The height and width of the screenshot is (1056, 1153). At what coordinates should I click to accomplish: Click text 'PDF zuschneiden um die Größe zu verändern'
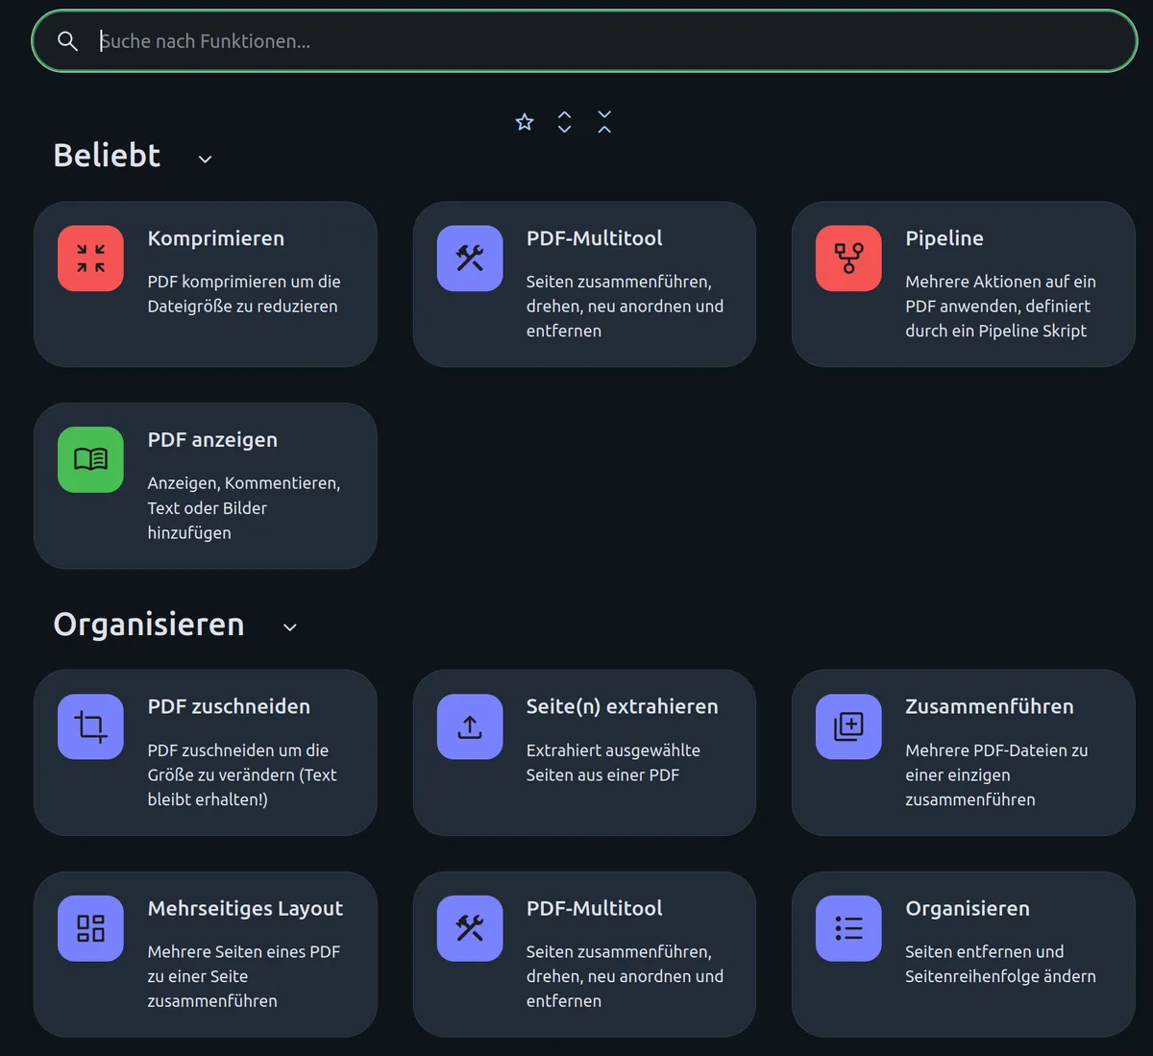click(238, 763)
